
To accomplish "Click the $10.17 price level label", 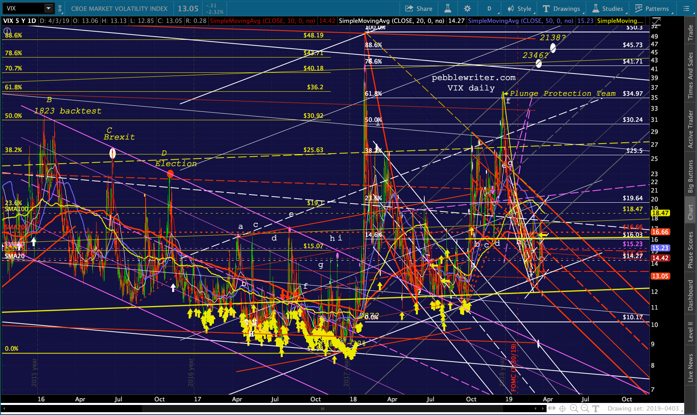I will pyautogui.click(x=633, y=317).
